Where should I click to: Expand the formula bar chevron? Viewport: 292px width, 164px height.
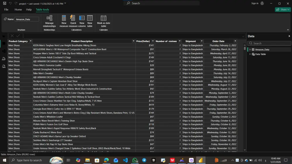point(243,36)
